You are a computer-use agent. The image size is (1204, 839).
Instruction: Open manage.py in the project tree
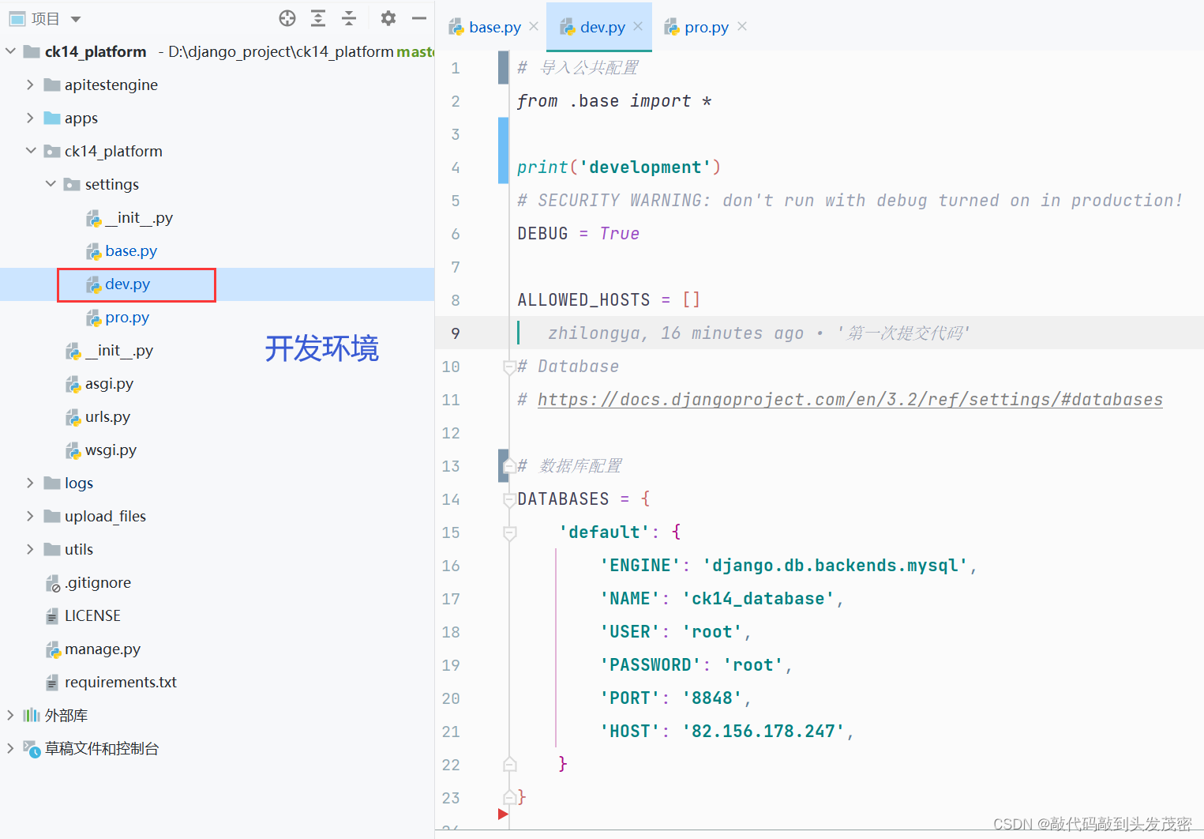92,649
